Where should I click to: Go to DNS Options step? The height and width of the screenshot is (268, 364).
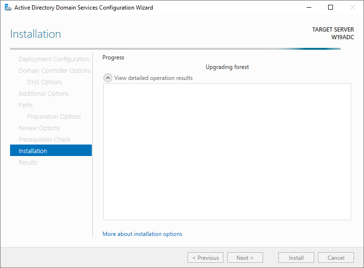(44, 82)
